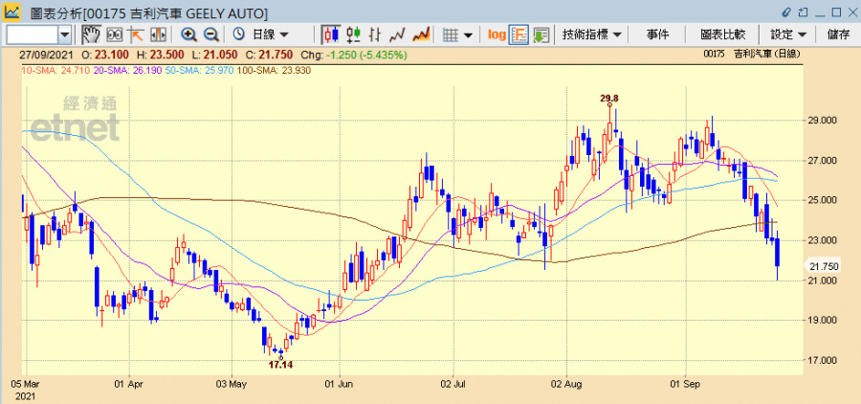Click the zoom in magnifier
The height and width of the screenshot is (404, 861).
(x=188, y=34)
